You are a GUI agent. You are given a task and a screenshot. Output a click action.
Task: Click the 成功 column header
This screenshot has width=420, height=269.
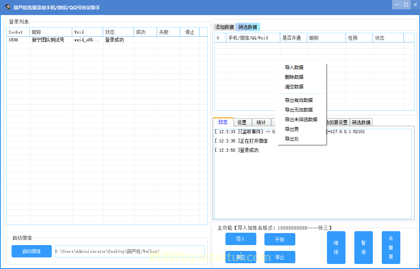click(145, 32)
